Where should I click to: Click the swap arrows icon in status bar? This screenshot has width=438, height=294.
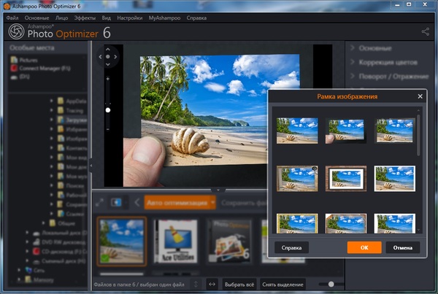(212, 284)
